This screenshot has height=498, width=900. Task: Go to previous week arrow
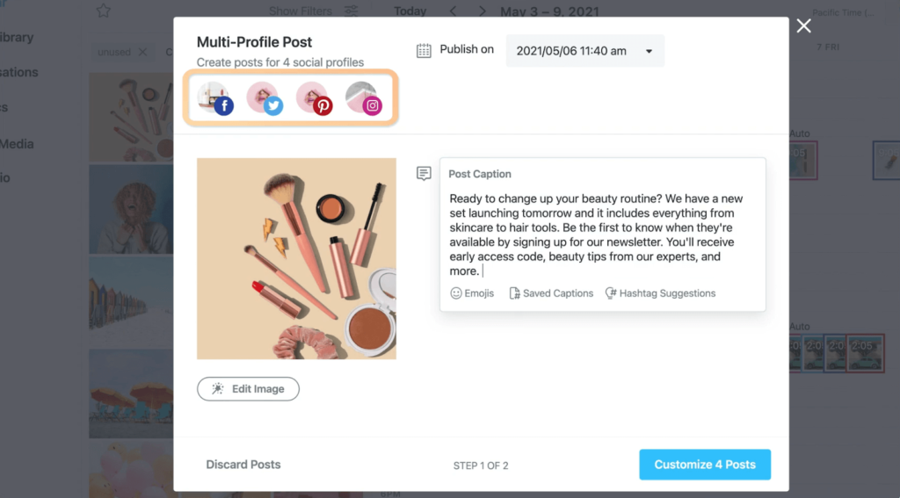[453, 11]
